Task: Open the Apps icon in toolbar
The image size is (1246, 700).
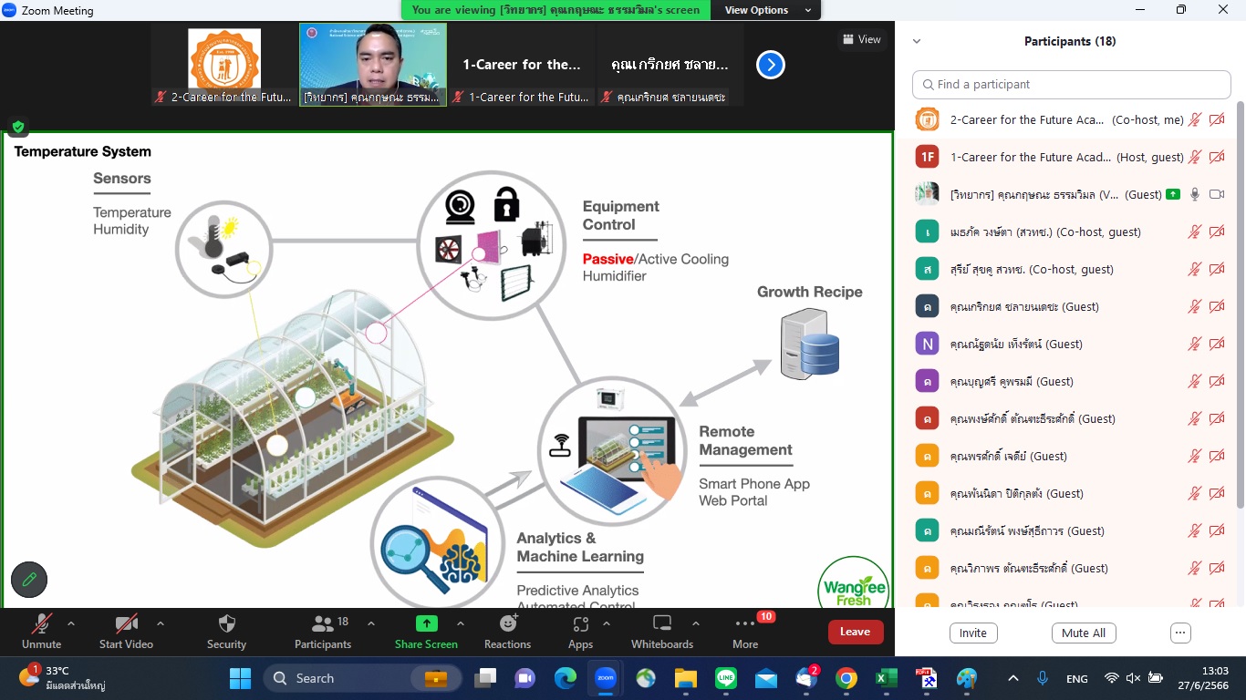Action: (580, 624)
